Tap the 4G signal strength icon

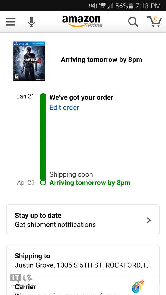[x=105, y=6]
